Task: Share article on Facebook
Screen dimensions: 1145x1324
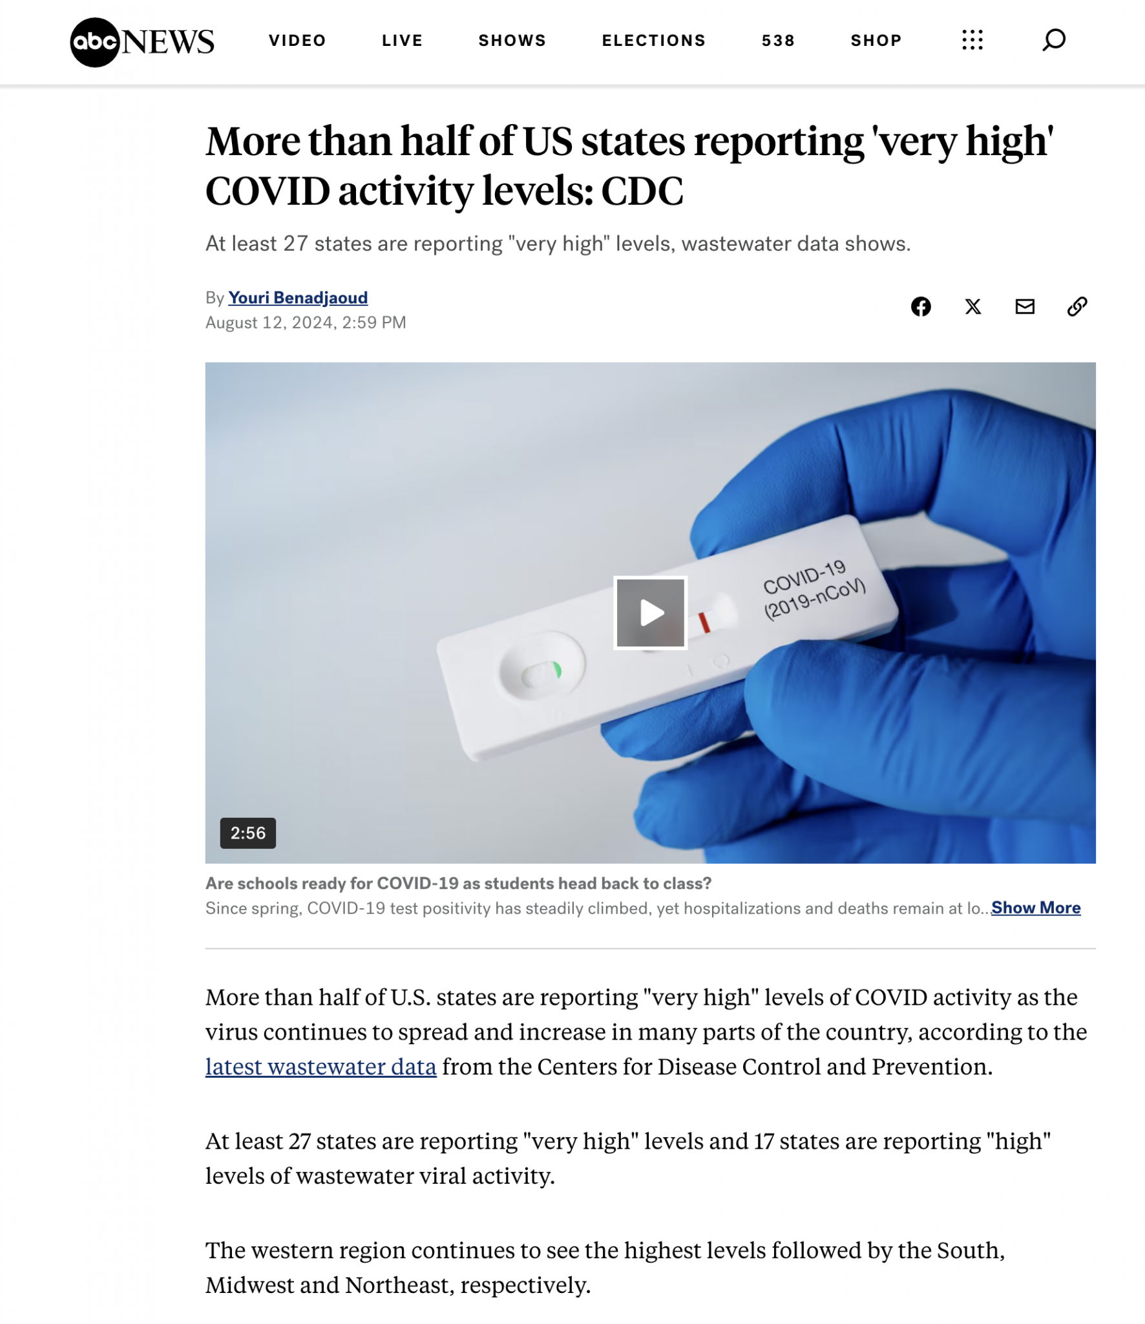Action: 921,306
